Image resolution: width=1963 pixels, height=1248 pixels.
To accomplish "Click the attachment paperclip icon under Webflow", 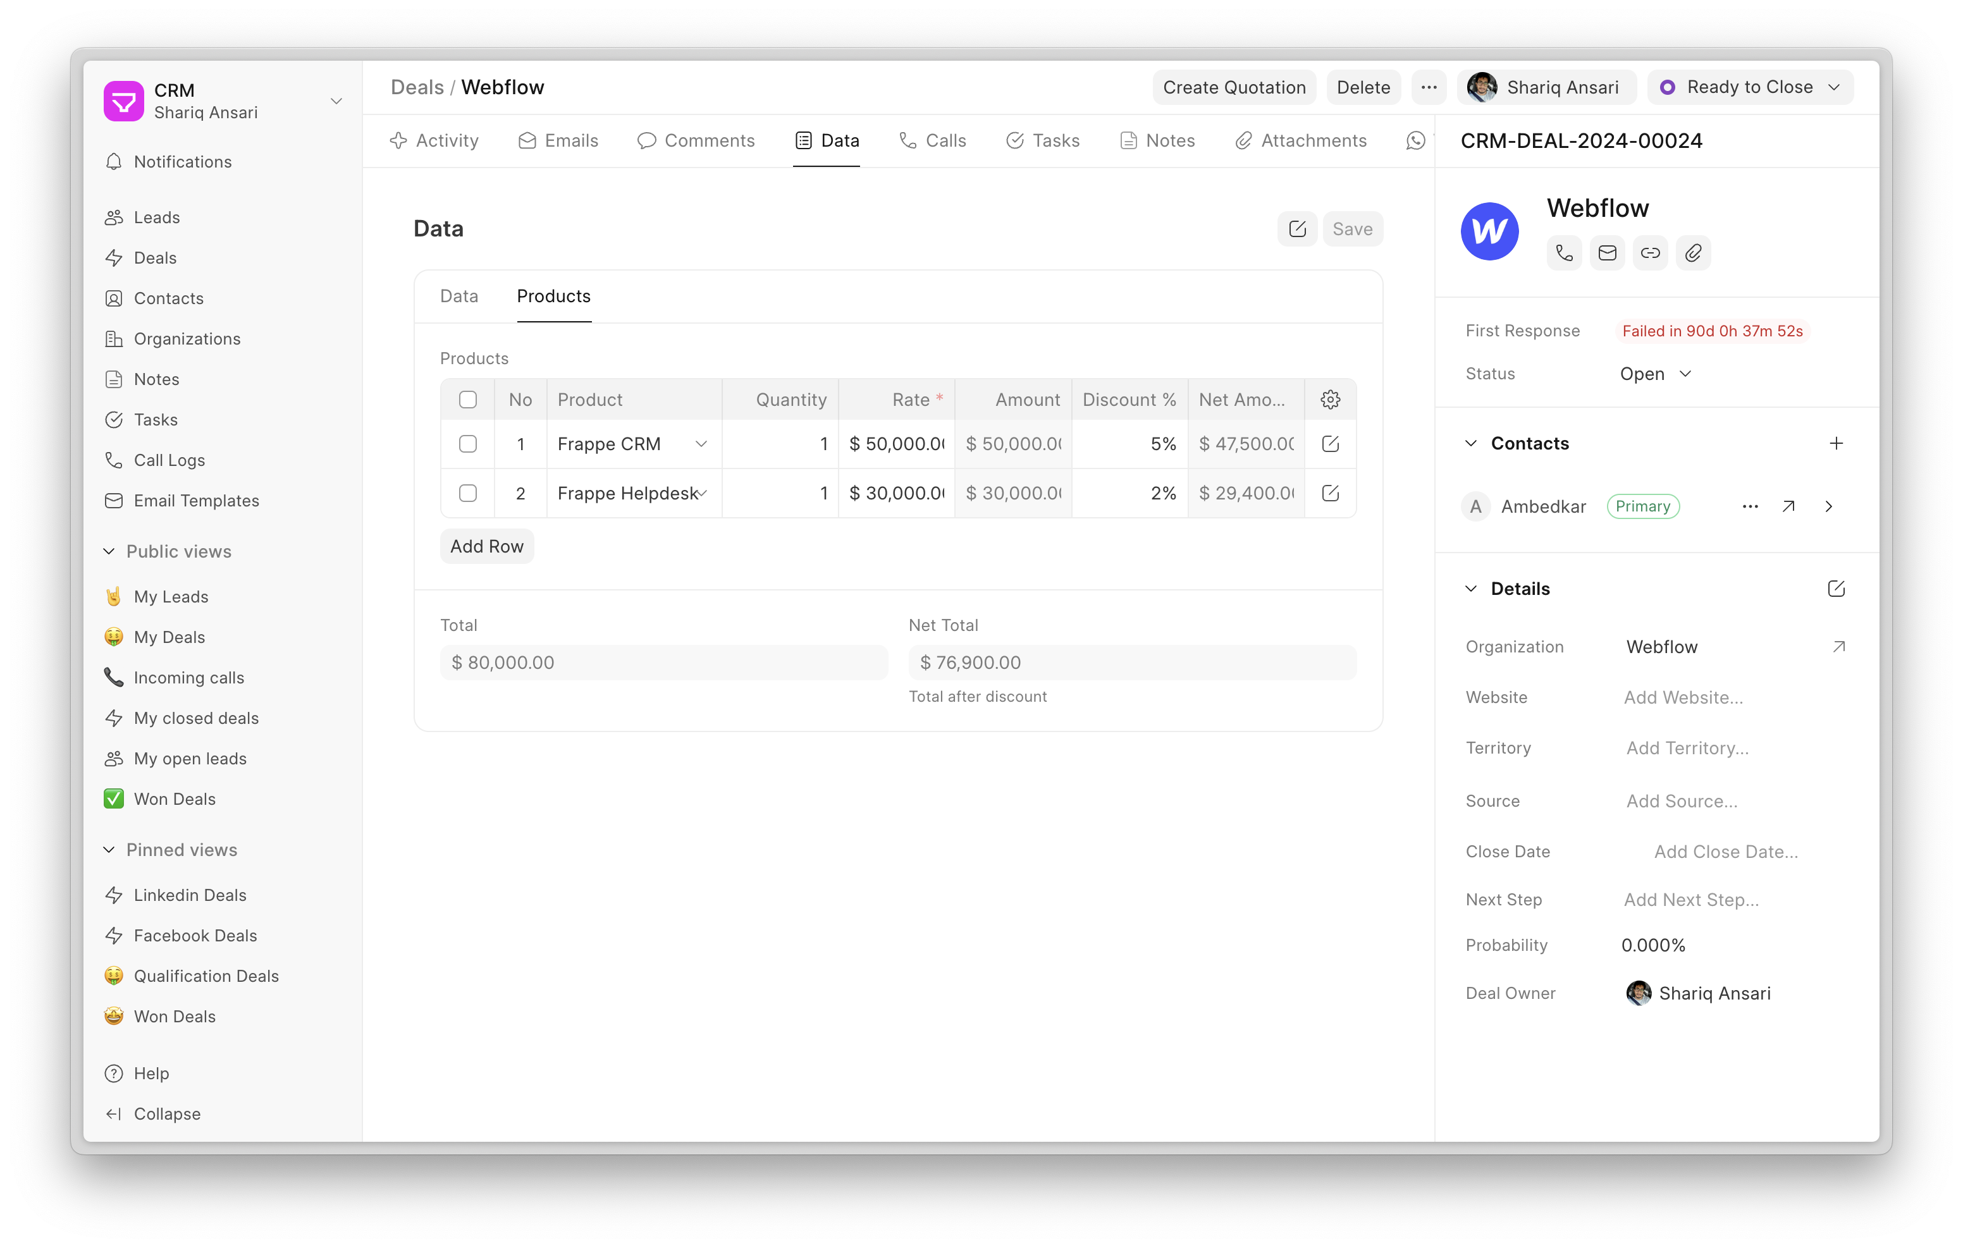I will (x=1693, y=254).
